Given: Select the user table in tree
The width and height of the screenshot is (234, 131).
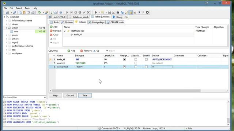Looking at the screenshot, I should (16, 32).
